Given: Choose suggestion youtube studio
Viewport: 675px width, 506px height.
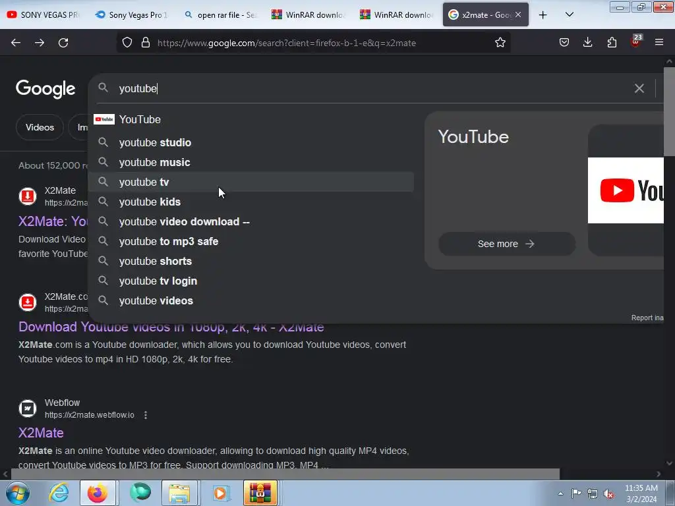Looking at the screenshot, I should coord(251,142).
